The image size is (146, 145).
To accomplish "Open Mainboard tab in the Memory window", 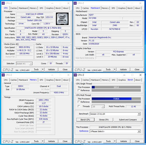I will tap(23, 80).
